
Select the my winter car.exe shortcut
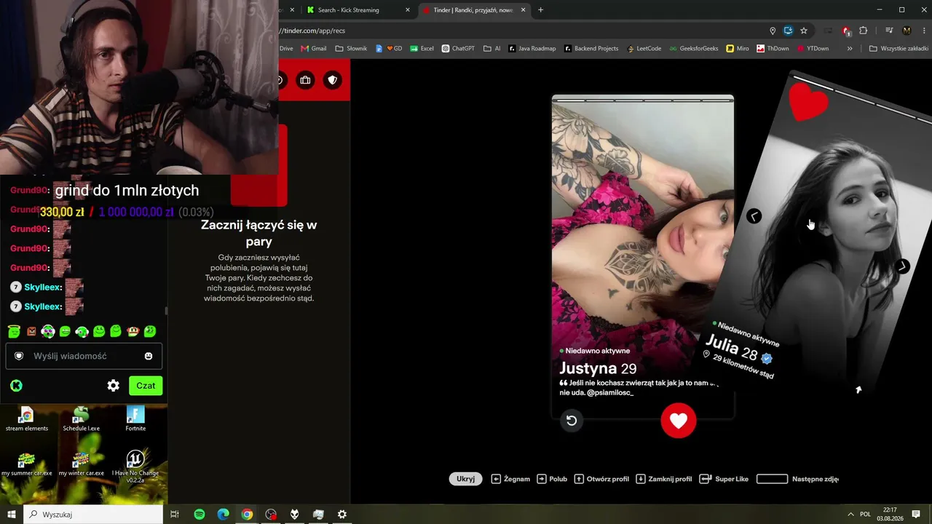click(81, 464)
